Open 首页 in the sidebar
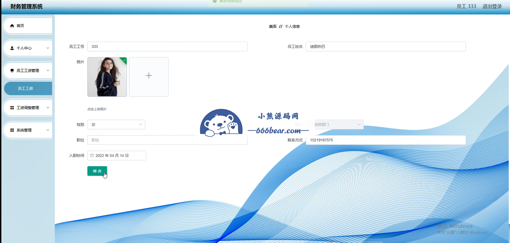The image size is (510, 243). 27,26
